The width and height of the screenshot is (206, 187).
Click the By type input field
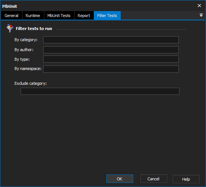111,59
